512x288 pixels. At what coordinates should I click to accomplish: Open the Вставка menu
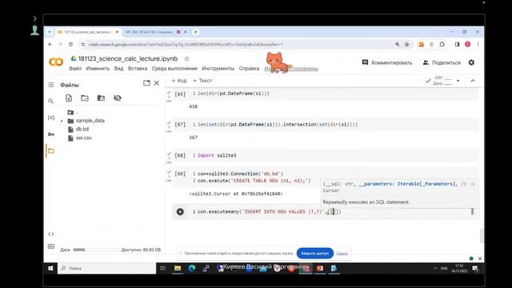138,69
